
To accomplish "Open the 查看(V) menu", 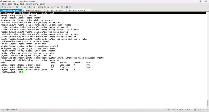I will [16, 4].
